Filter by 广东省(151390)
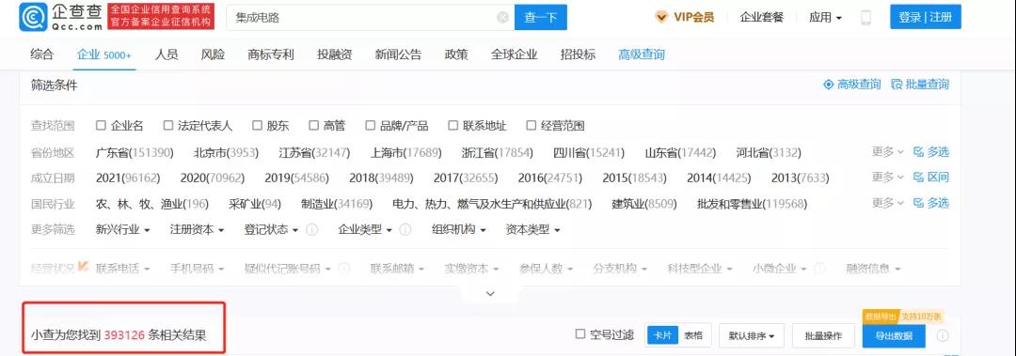The height and width of the screenshot is (356, 1016). [x=135, y=153]
